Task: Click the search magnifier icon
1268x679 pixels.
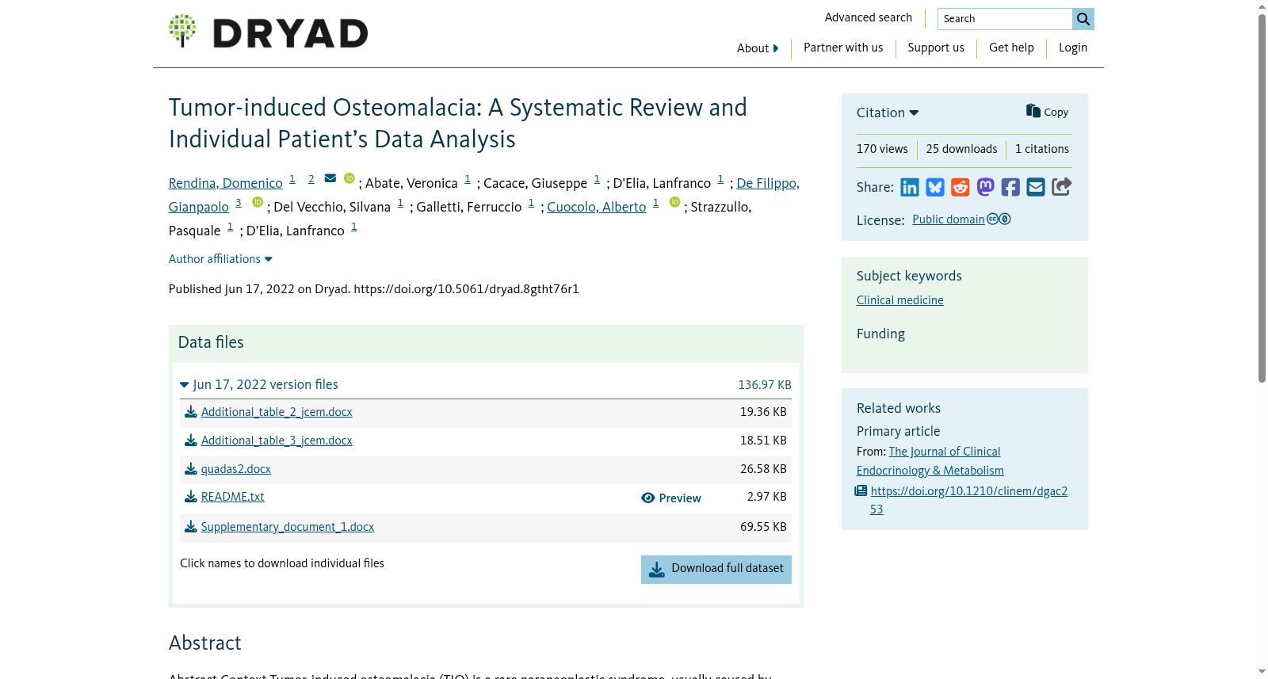Action: 1083,19
